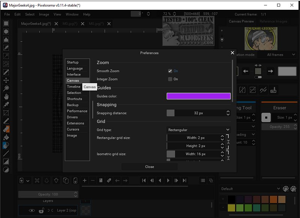Hide Layer 2 with the eye icon
This screenshot has height=218, width=300.
click(32, 210)
